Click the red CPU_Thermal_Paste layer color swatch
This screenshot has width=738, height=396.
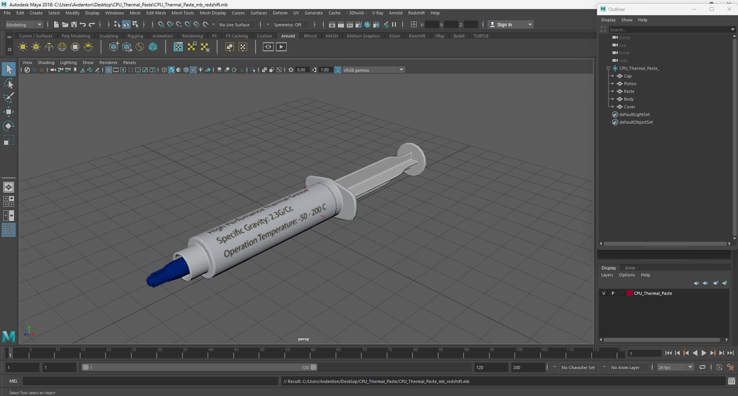coord(630,293)
